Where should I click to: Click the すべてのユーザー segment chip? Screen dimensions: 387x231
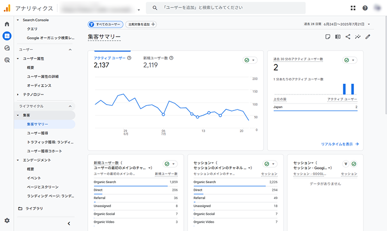click(x=105, y=24)
